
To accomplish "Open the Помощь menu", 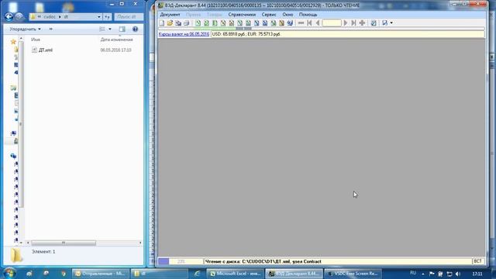I will [308, 15].
